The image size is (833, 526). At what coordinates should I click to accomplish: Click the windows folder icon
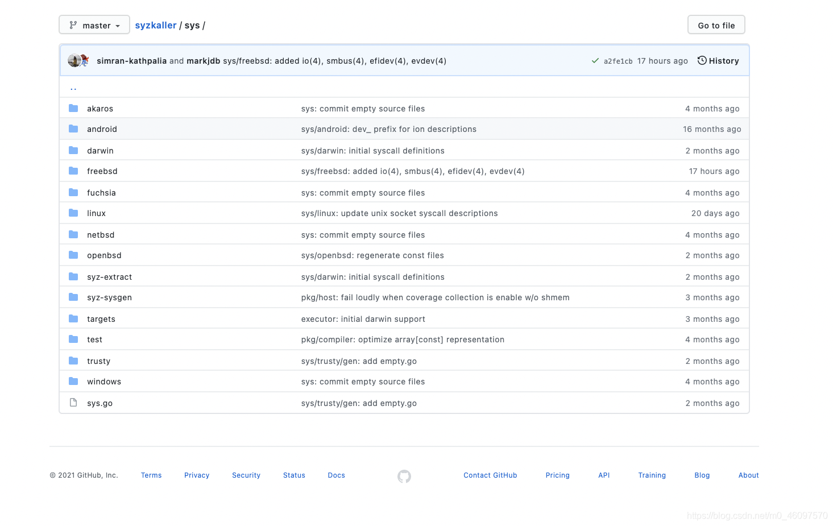[73, 381]
